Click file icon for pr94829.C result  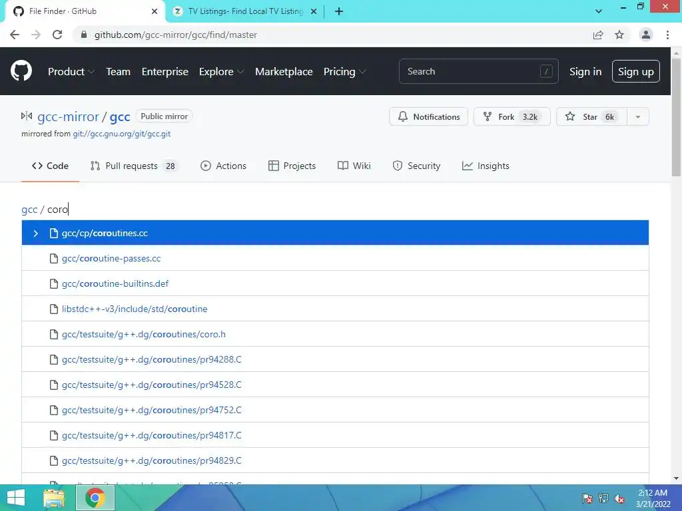point(54,460)
